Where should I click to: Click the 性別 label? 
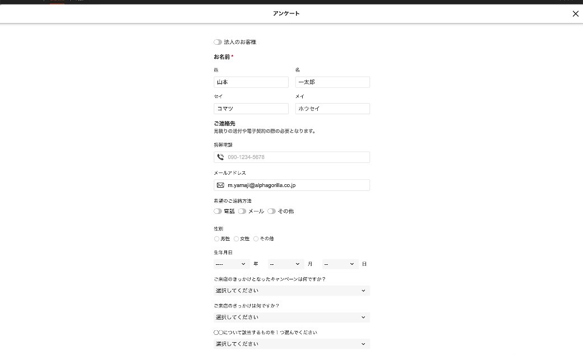tap(218, 229)
